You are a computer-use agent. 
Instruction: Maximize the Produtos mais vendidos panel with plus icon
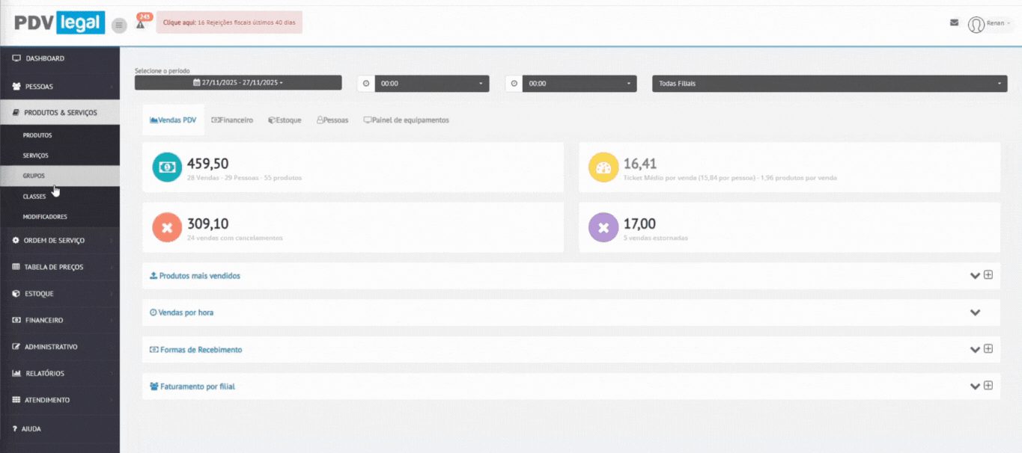point(988,274)
